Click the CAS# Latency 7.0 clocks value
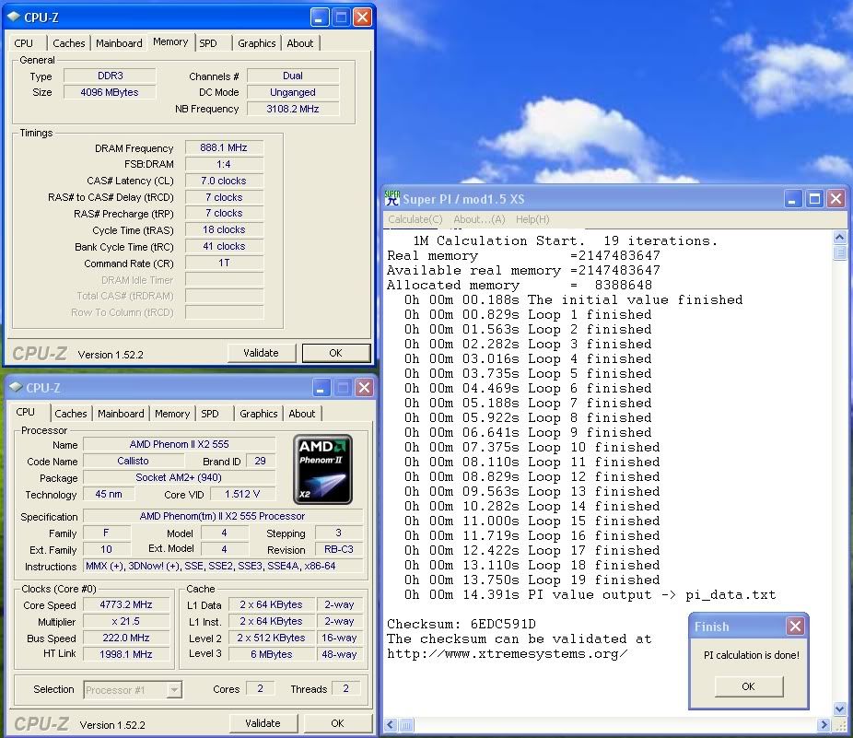Viewport: 853px width, 738px height. [224, 181]
